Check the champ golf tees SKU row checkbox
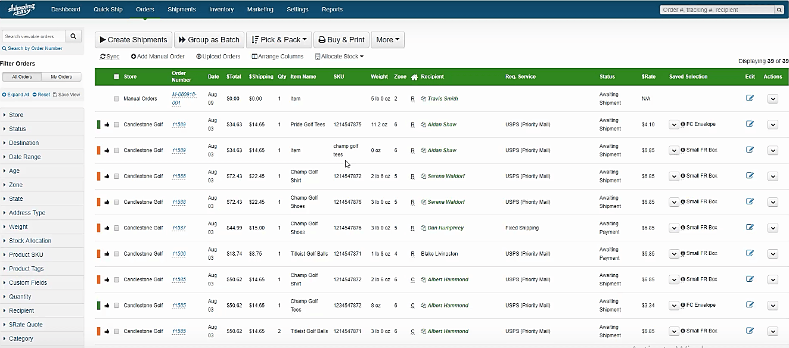The width and height of the screenshot is (789, 348). (117, 150)
